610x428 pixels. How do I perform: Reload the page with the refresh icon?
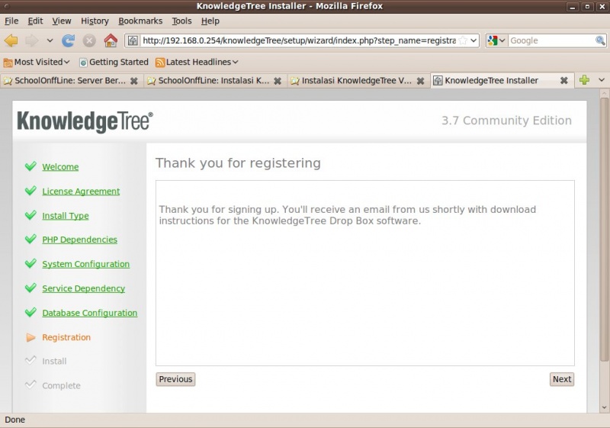click(x=68, y=40)
